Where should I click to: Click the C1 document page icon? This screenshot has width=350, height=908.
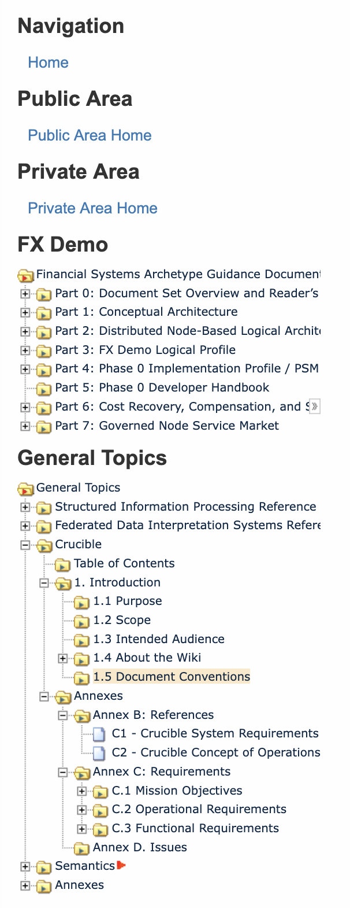tap(100, 734)
